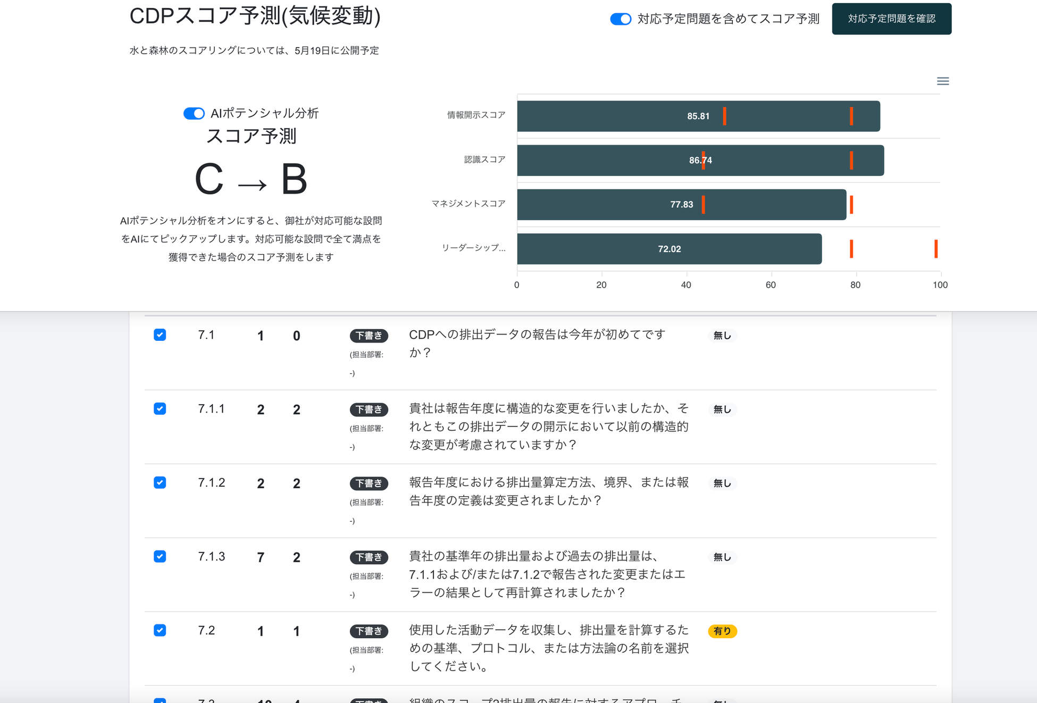The height and width of the screenshot is (703, 1037).
Task: Open question 7.1.2 text about 排出量算定方法
Action: [x=548, y=491]
